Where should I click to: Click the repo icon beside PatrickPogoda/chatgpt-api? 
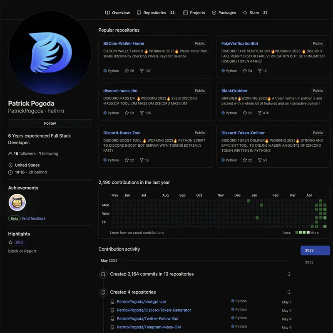[112, 302]
